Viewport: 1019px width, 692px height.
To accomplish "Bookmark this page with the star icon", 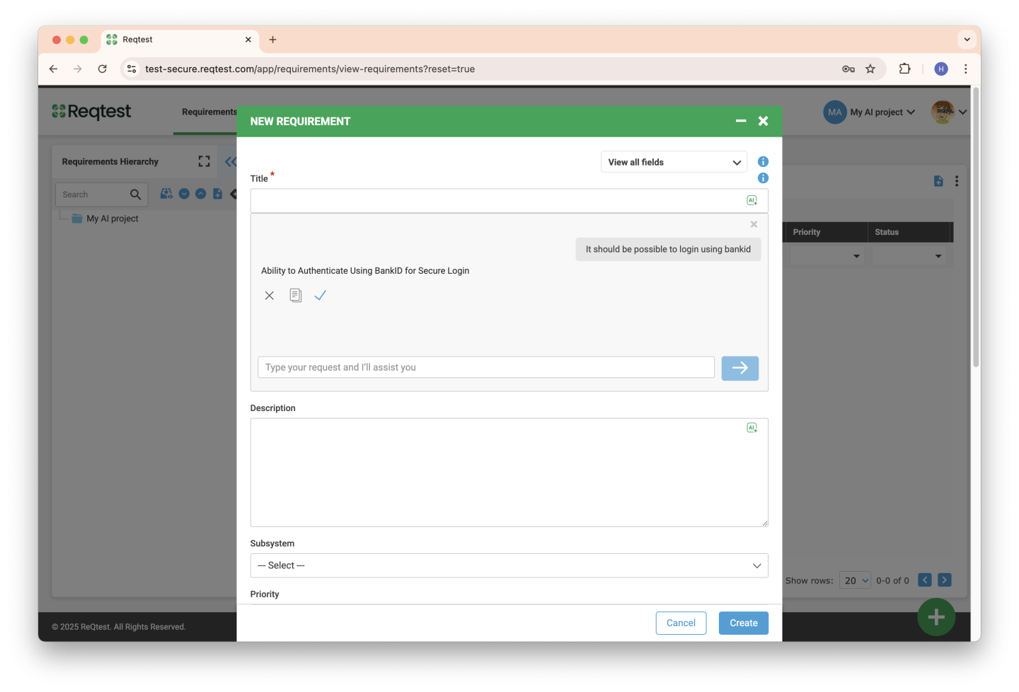I will pos(870,69).
